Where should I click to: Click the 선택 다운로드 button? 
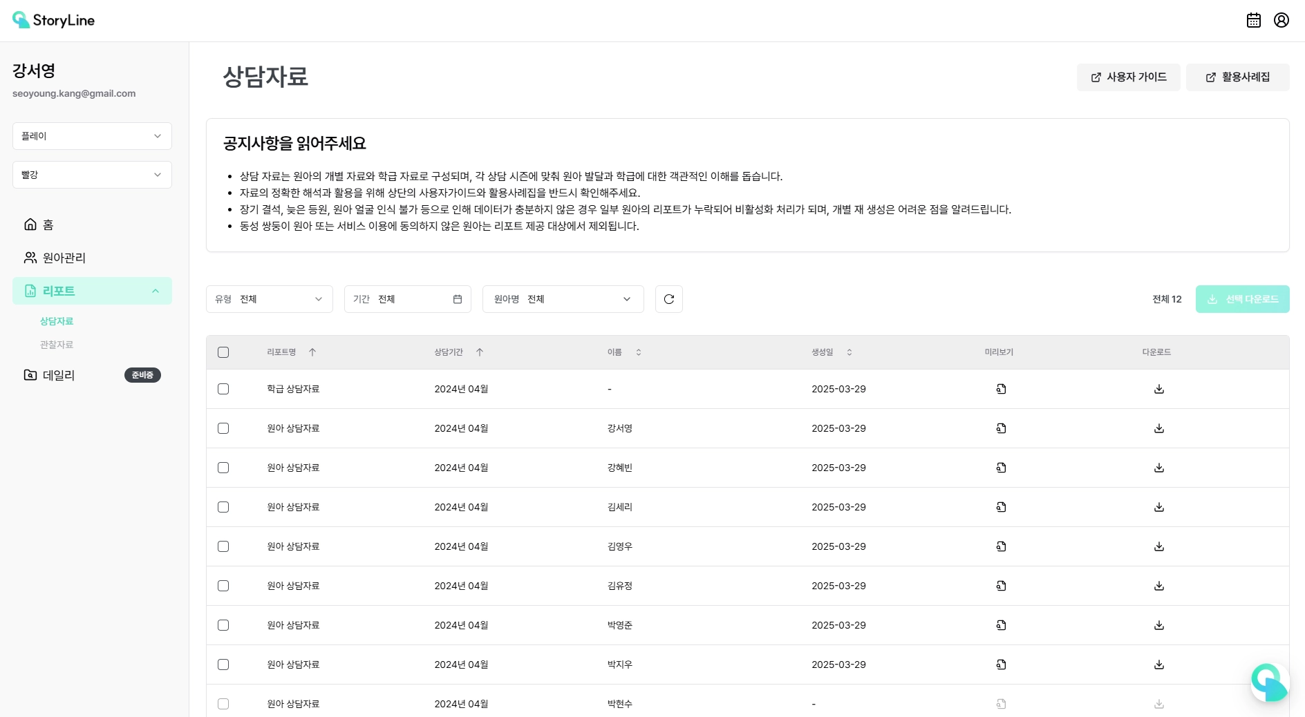coord(1243,299)
